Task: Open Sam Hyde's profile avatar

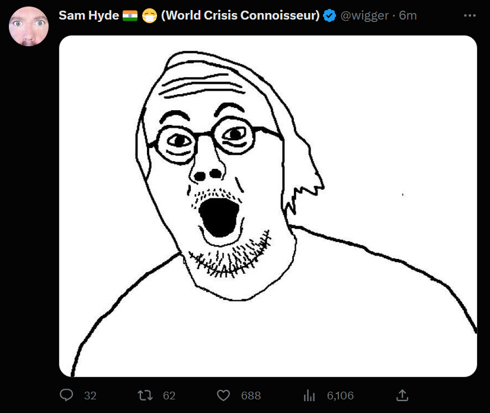Action: pos(29,27)
